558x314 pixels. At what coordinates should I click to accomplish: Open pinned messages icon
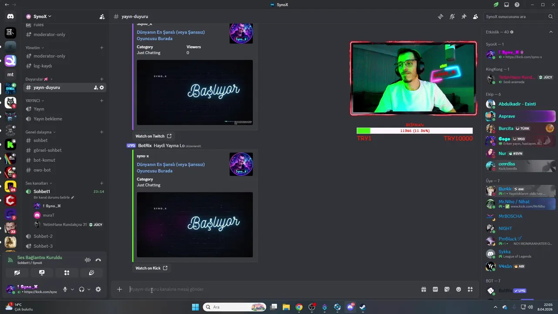(x=464, y=17)
